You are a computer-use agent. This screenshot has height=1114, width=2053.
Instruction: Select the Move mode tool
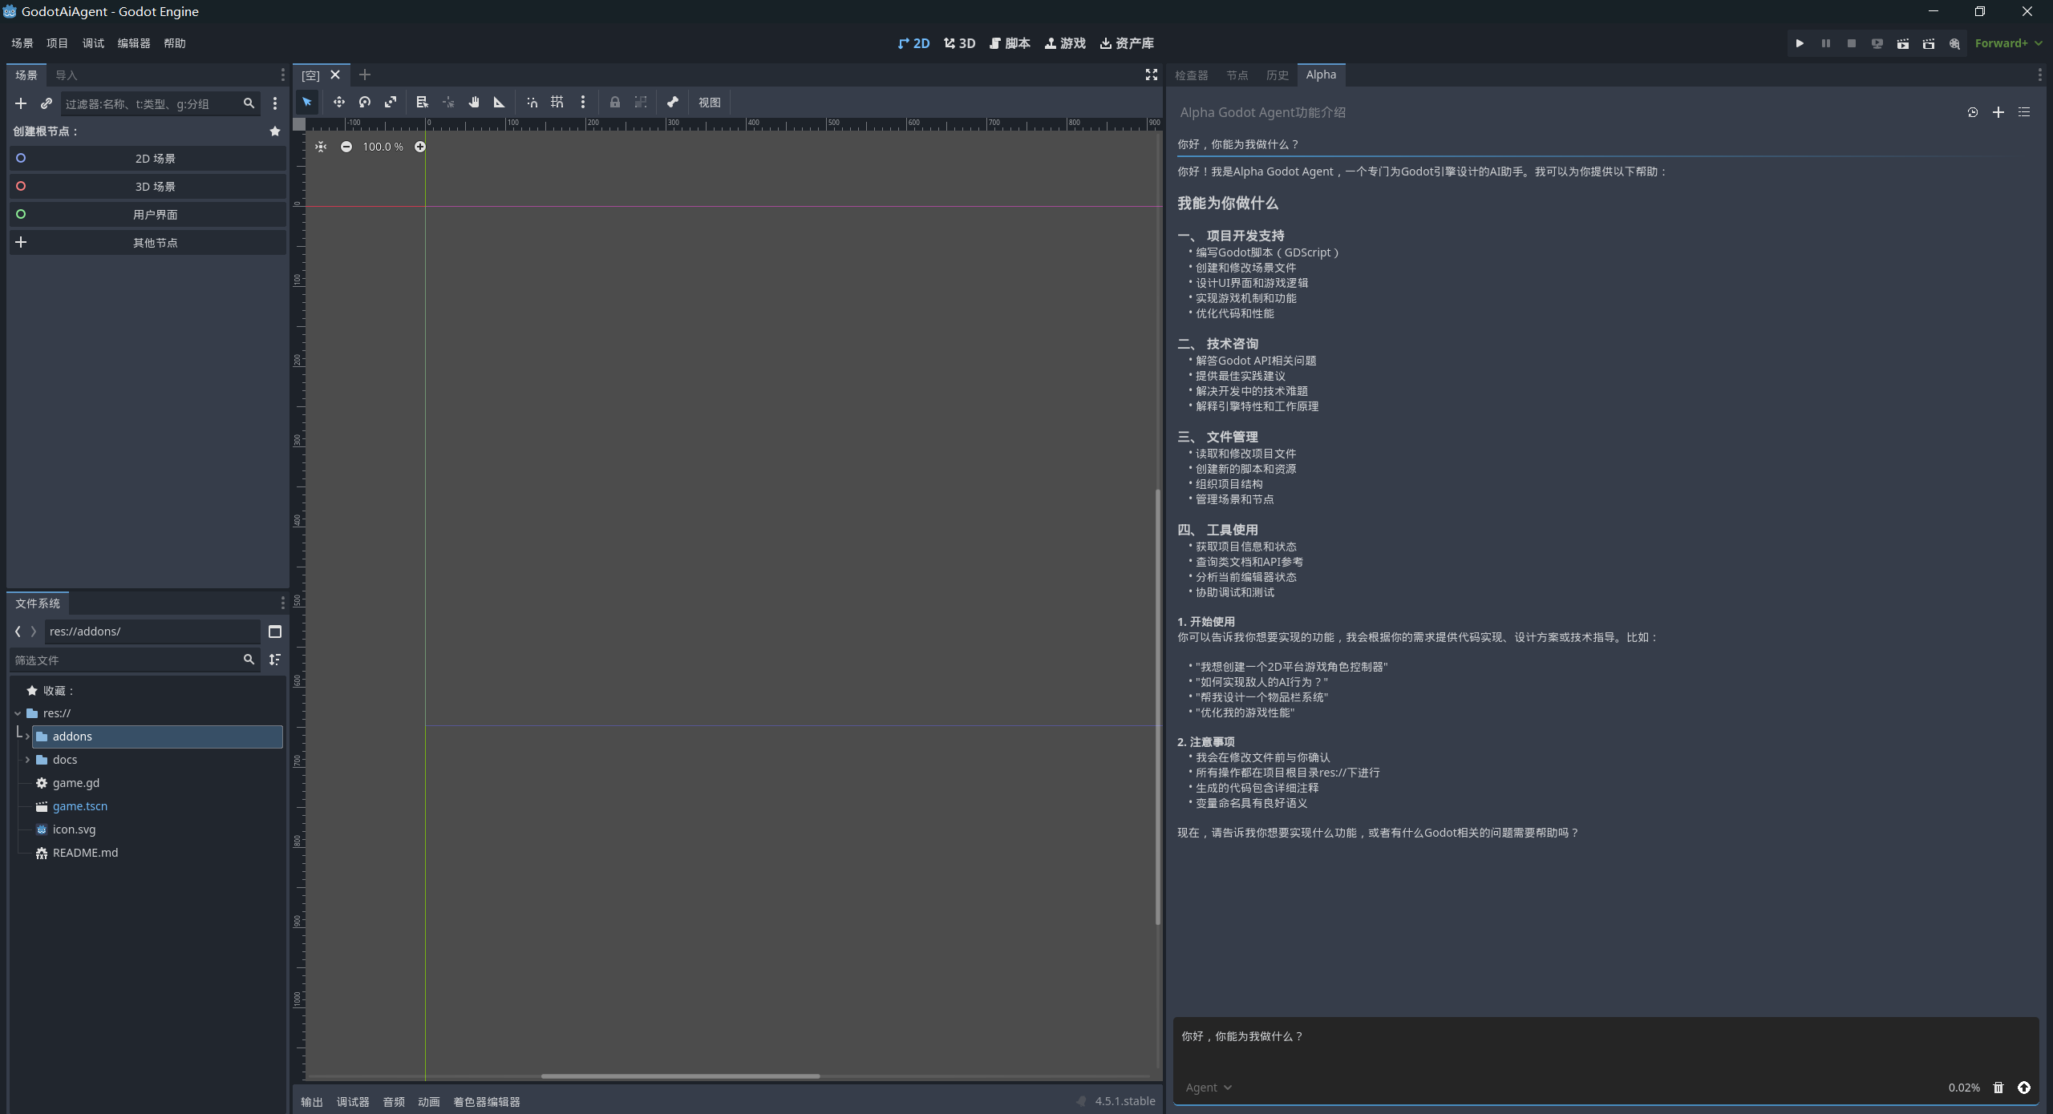point(338,102)
